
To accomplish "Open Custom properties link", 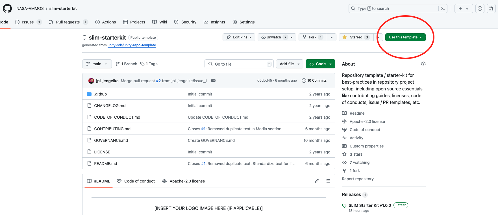I will pyautogui.click(x=367, y=146).
